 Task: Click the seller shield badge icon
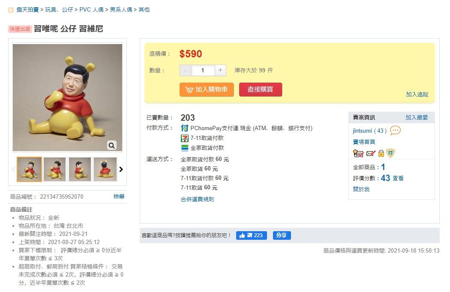390,153
